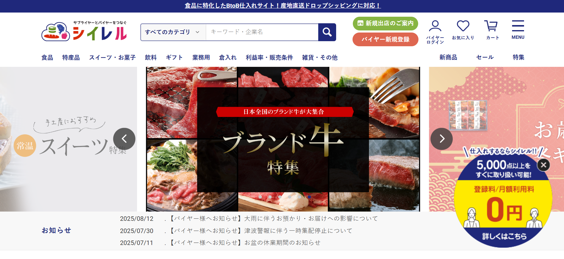The width and height of the screenshot is (564, 259).
Task: Close the 0円 promo popup
Action: (543, 165)
